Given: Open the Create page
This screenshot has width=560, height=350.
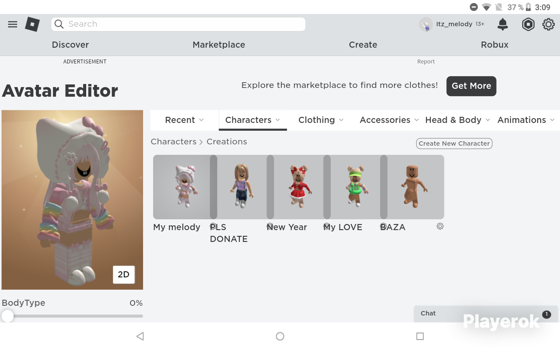Looking at the screenshot, I should [363, 45].
